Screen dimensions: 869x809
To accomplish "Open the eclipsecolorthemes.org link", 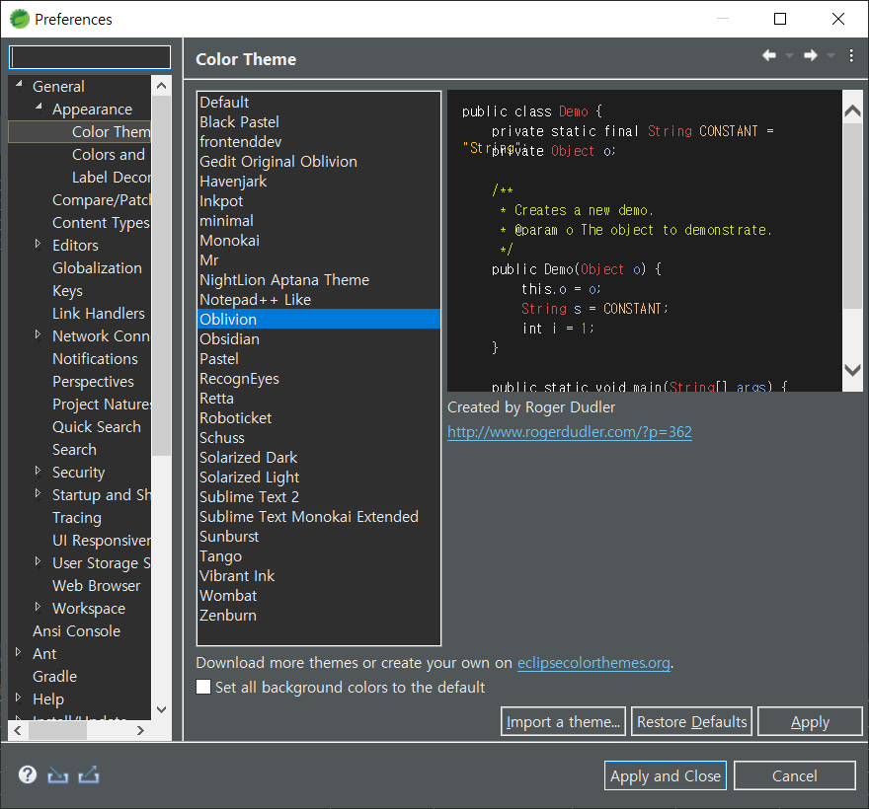I will (593, 663).
